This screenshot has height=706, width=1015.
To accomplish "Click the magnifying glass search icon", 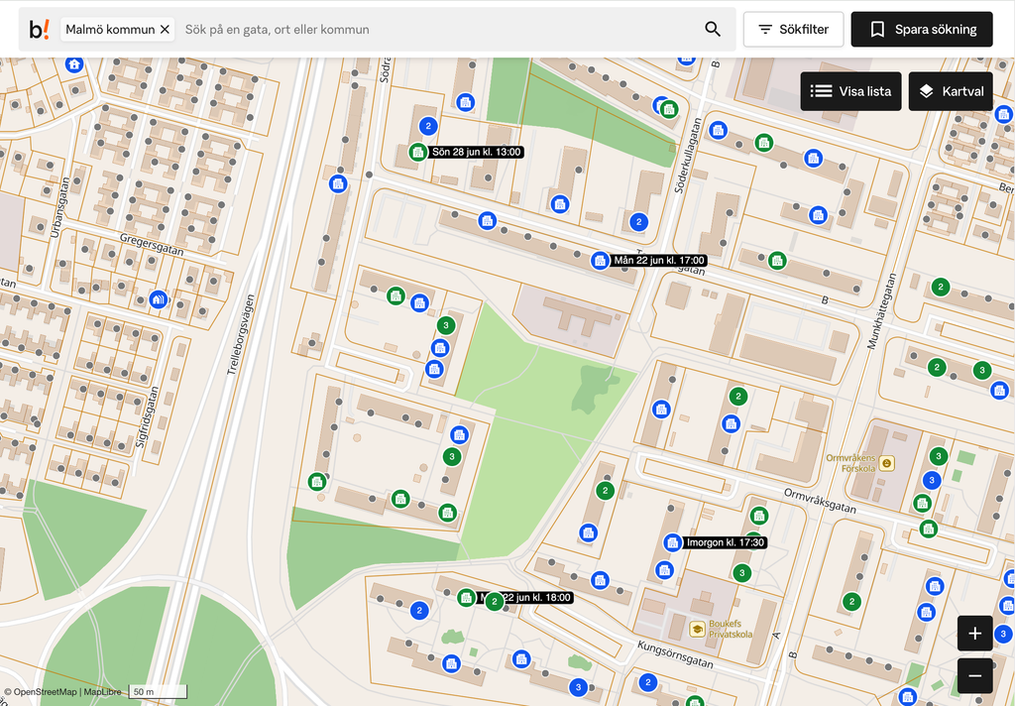I will [x=713, y=29].
